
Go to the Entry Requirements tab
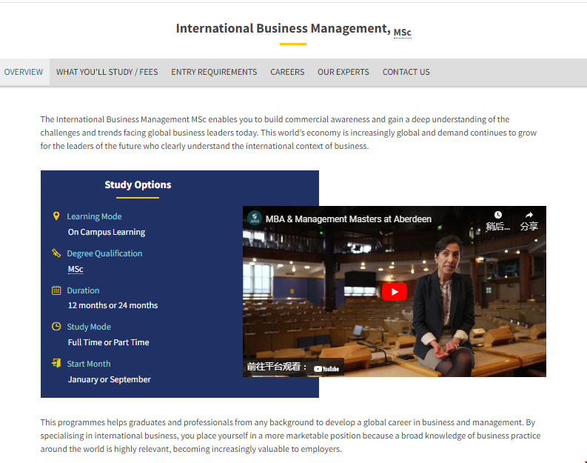tap(214, 72)
